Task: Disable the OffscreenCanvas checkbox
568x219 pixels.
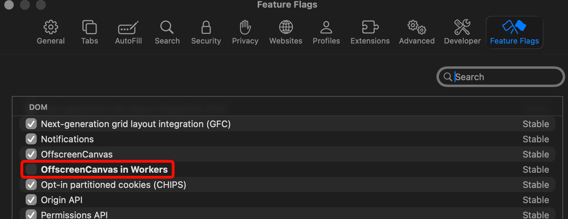Action: click(x=31, y=154)
